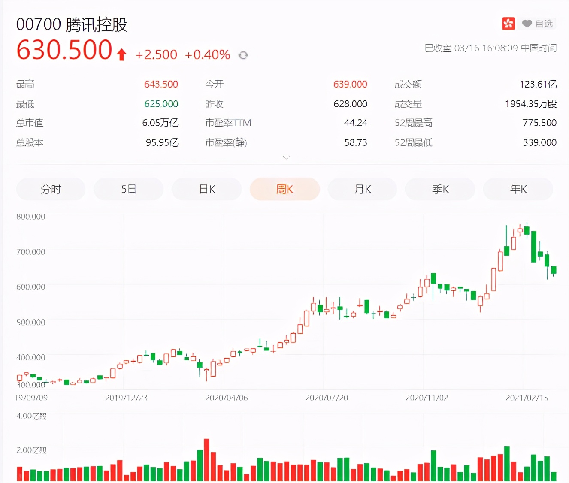Select the 日K daily candlestick view
Image resolution: width=569 pixels, height=483 pixels.
tap(206, 189)
